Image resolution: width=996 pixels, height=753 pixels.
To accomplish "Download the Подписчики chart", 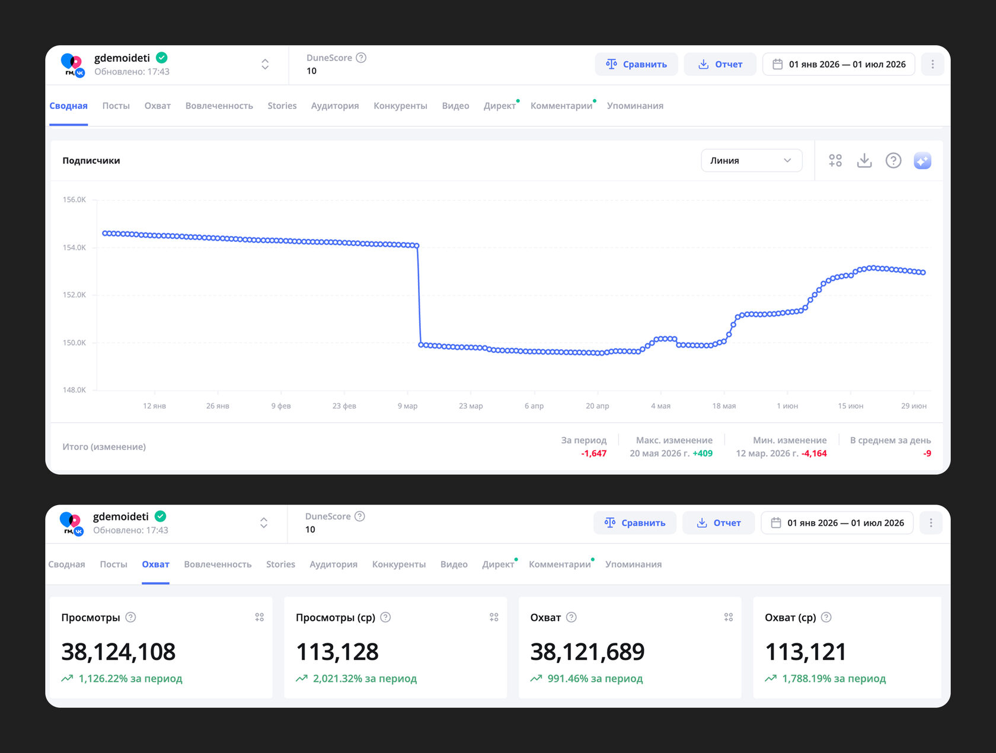I will (864, 161).
